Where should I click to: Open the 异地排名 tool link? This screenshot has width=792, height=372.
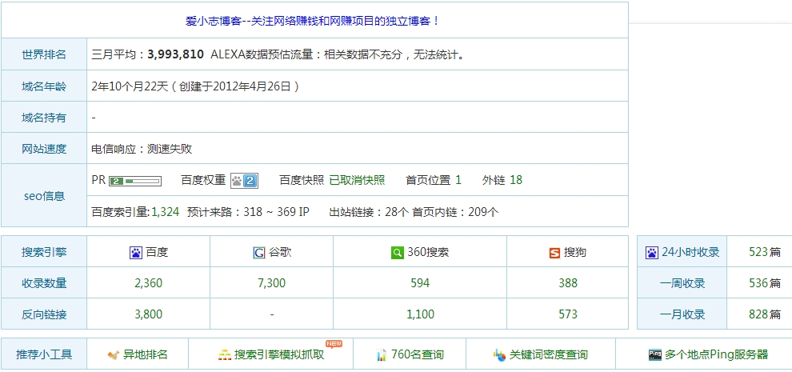pyautogui.click(x=146, y=355)
